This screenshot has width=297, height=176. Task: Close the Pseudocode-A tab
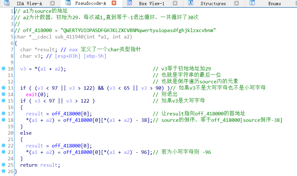pos(114,3)
